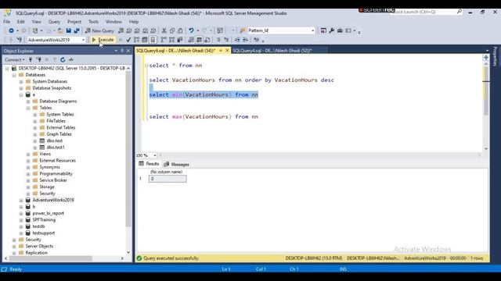The height and width of the screenshot is (281, 501).
Task: Click the Properties wrench icon
Action: tap(332, 30)
